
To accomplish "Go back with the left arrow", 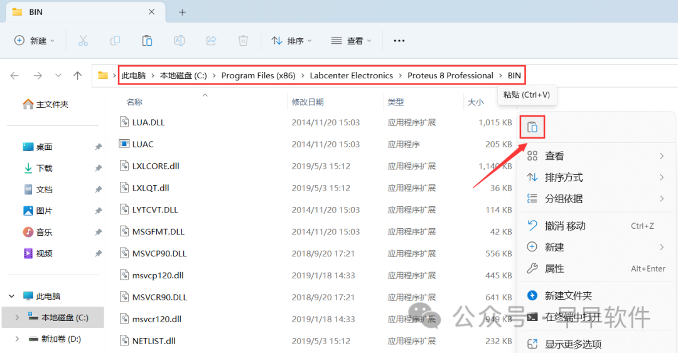I will point(14,76).
